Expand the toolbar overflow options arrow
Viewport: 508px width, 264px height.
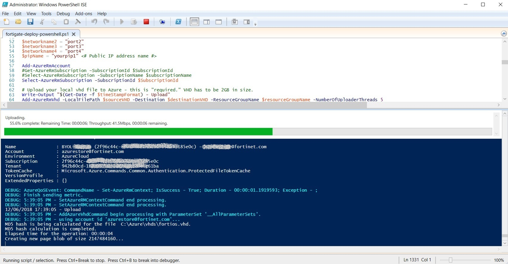click(x=255, y=24)
